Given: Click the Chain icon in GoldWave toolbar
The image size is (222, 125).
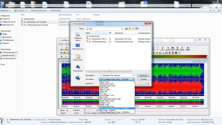Looking at the screenshot, I should (182, 48).
